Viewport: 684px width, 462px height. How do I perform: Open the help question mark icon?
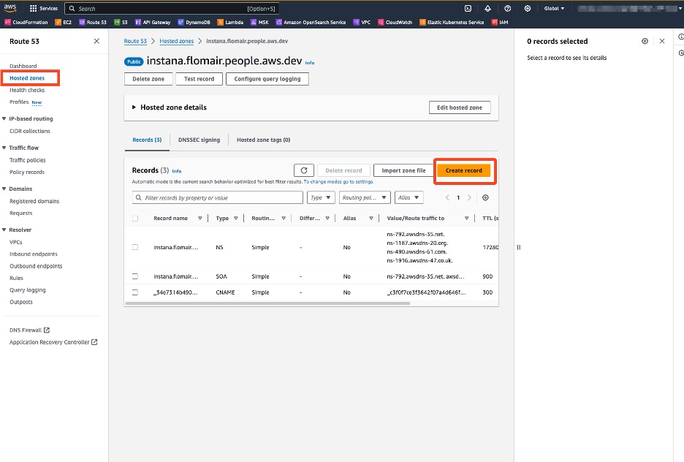507,8
